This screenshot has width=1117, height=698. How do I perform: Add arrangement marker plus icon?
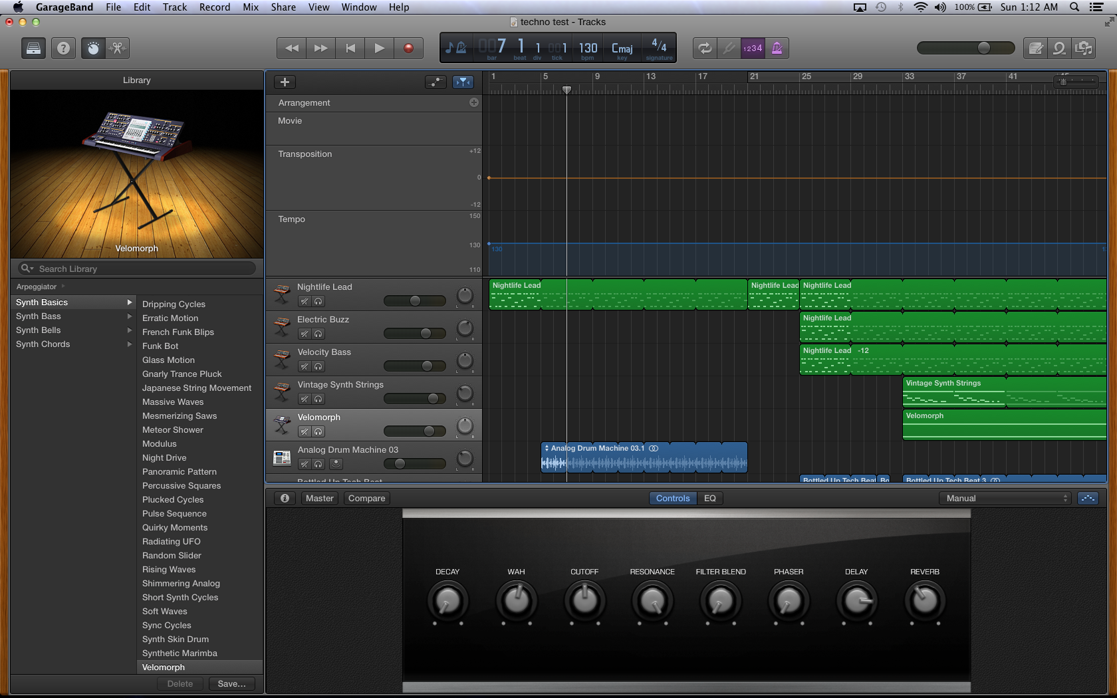point(474,102)
